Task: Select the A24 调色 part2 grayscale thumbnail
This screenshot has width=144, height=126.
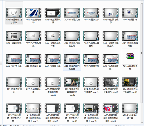Action: point(111,82)
